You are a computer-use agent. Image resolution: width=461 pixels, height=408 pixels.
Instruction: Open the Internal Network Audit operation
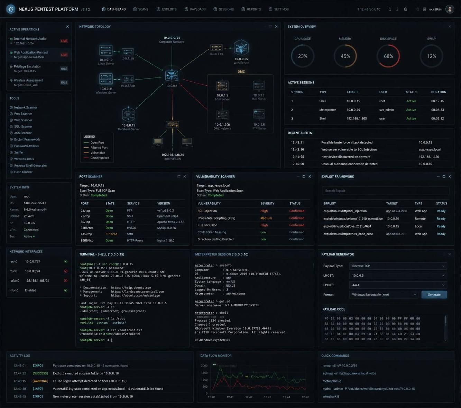tap(39, 41)
